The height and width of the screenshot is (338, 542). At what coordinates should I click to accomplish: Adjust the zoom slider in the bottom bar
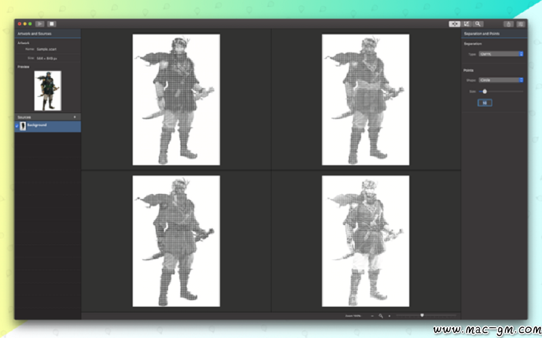pos(422,315)
